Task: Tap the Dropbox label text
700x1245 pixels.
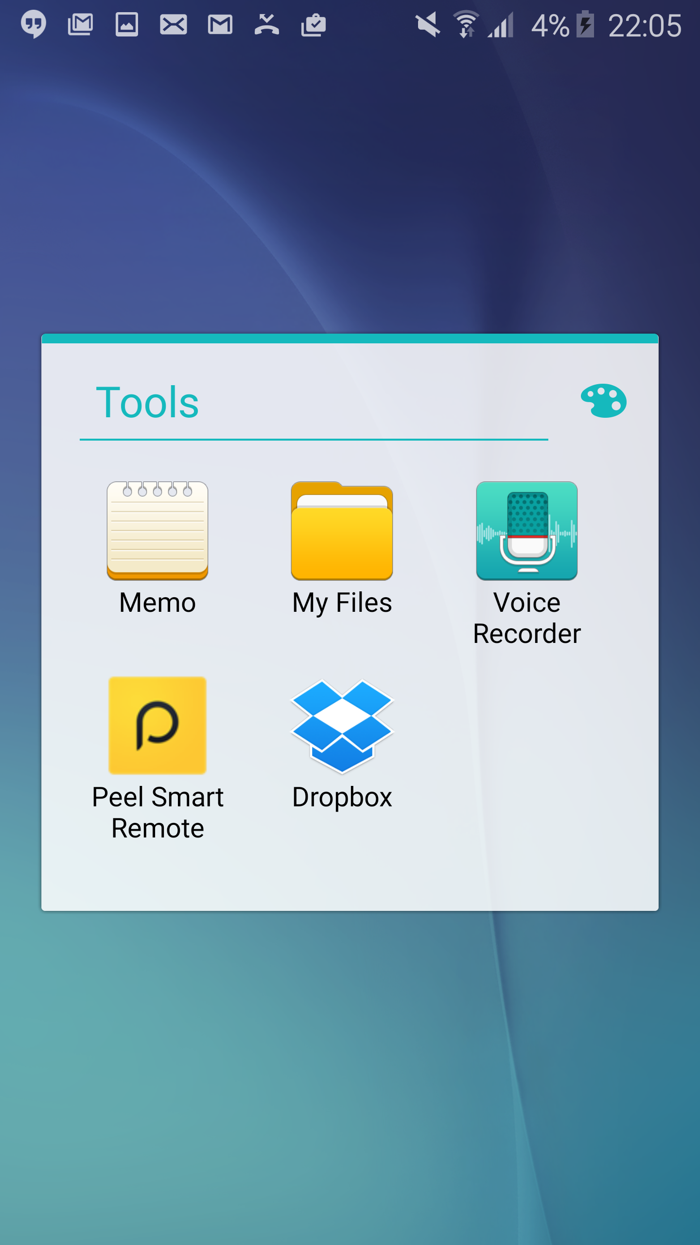Action: [342, 798]
